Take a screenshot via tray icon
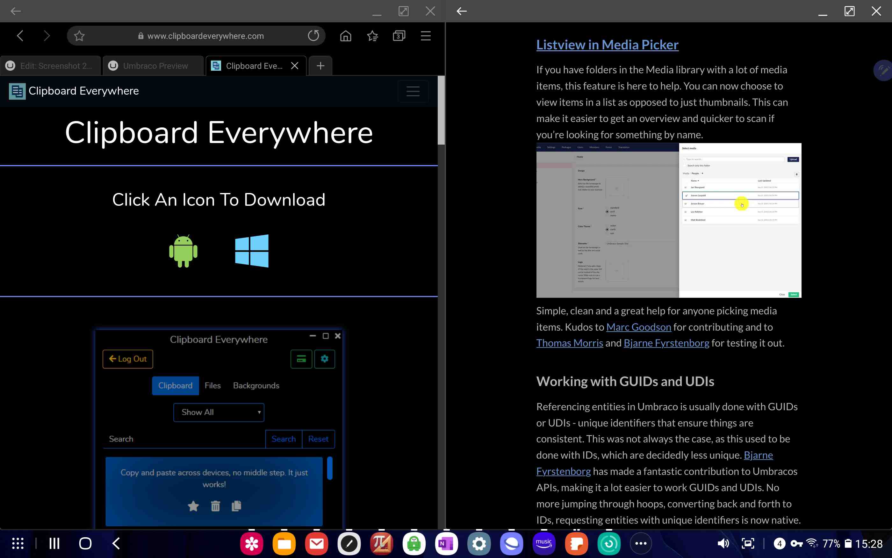The height and width of the screenshot is (558, 892). pyautogui.click(x=748, y=543)
